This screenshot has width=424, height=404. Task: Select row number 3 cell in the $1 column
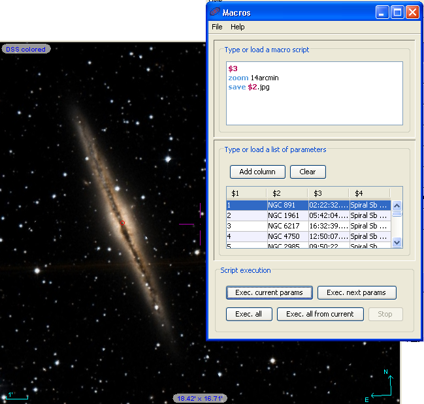(x=247, y=226)
